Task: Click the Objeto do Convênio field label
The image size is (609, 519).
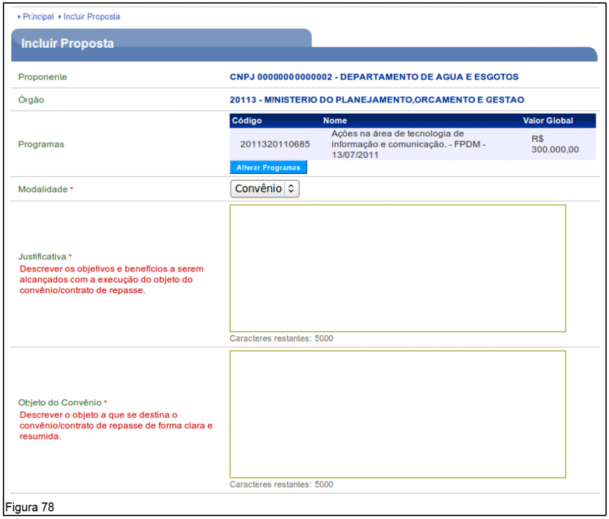Action: (x=60, y=403)
